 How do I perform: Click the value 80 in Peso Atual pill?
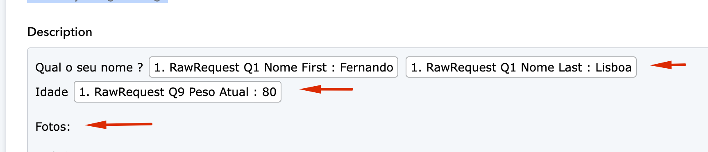click(x=269, y=92)
